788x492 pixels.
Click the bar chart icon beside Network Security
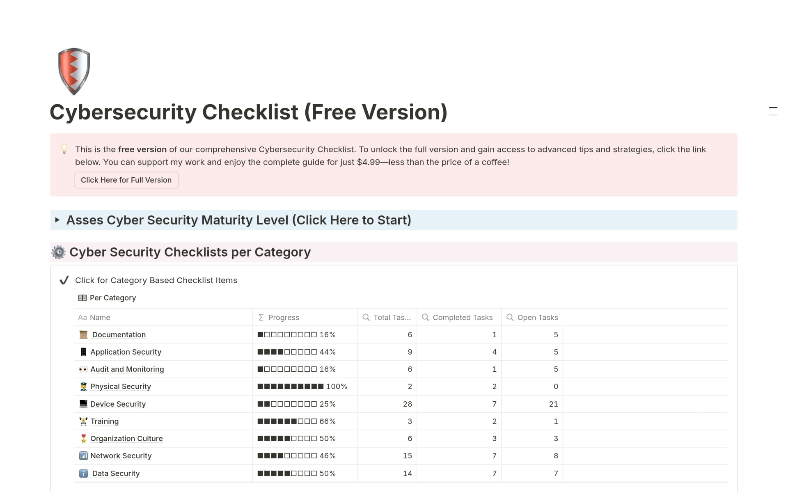coord(83,455)
